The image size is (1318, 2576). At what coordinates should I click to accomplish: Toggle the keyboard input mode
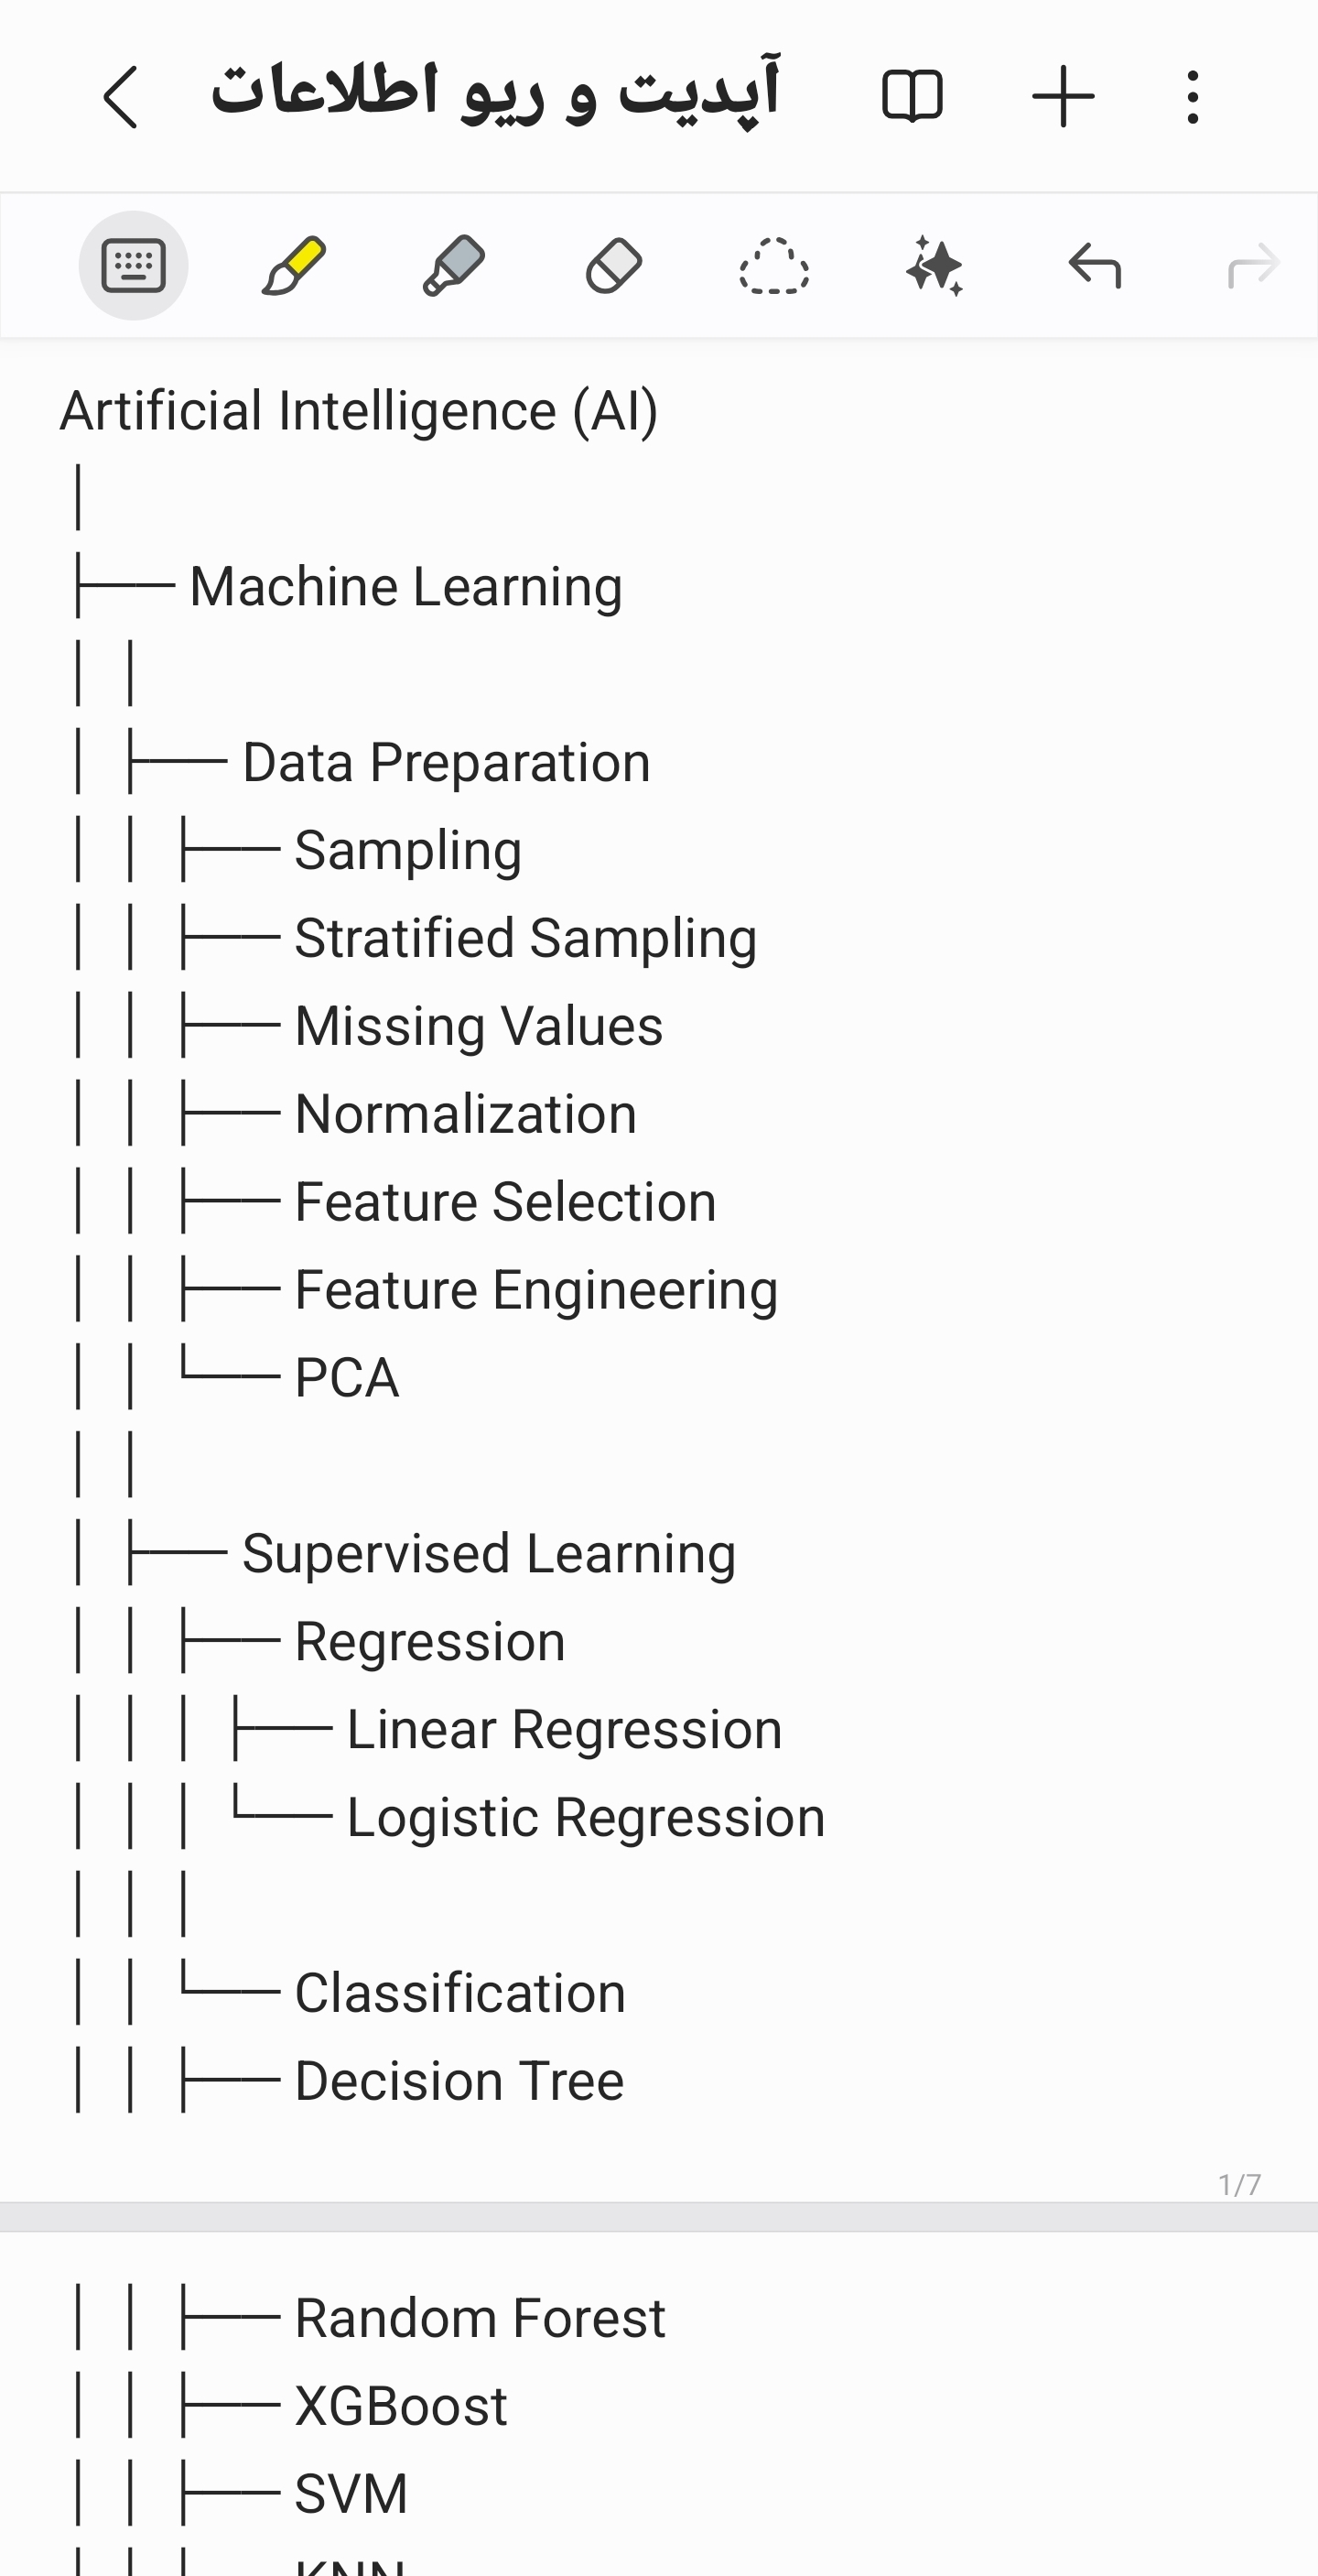[x=134, y=266]
